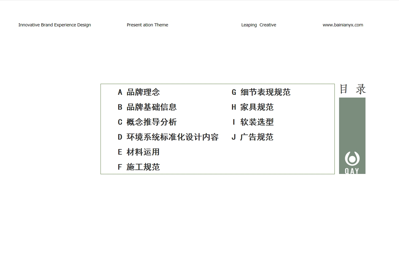
Task: Click the Innovative Brand Experience Design header
Action: point(55,25)
